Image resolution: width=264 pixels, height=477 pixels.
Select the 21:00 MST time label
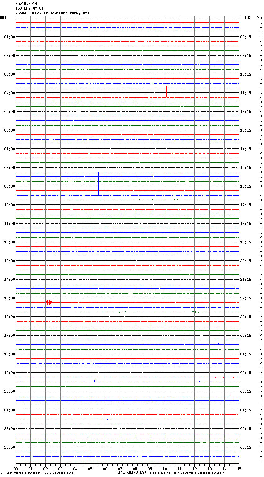10,410
